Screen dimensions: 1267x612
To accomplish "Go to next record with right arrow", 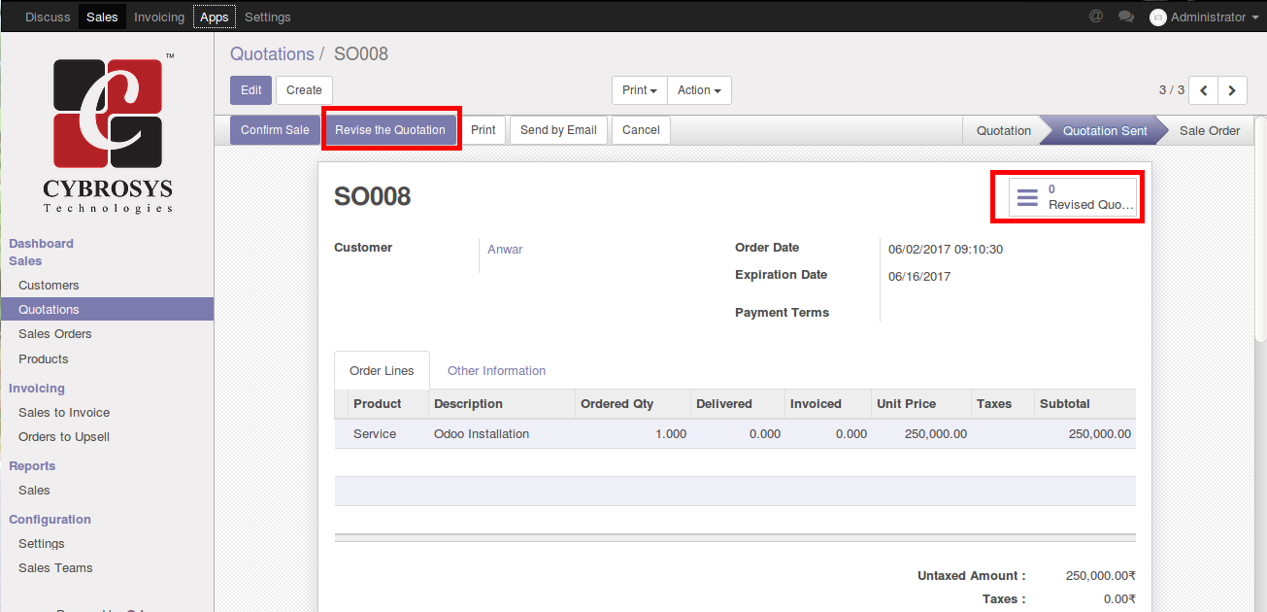I will (x=1232, y=90).
